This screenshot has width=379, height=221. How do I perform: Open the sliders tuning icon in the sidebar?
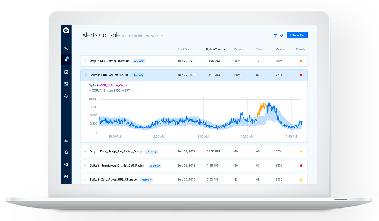point(66,140)
